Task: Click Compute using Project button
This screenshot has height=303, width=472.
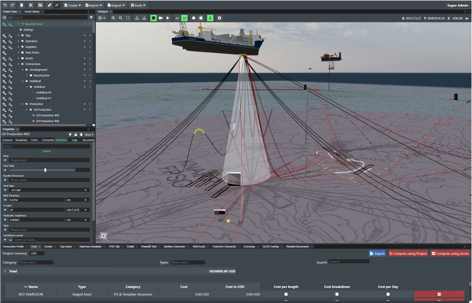Action: click(408, 254)
